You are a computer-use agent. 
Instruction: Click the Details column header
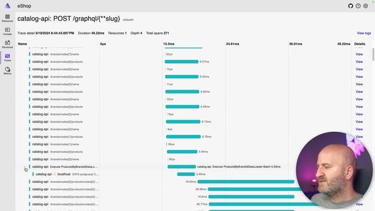(x=360, y=44)
